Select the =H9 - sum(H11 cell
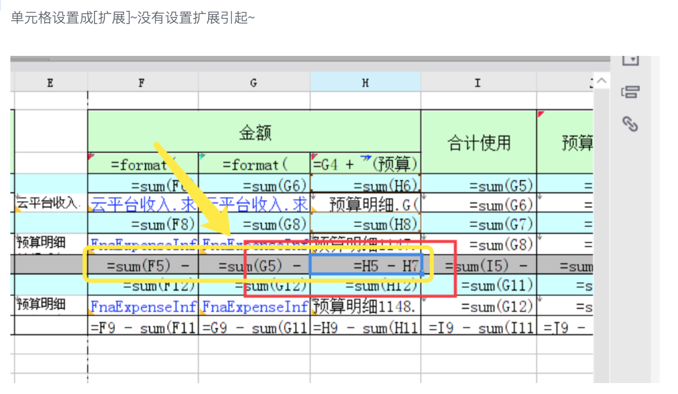 point(366,326)
